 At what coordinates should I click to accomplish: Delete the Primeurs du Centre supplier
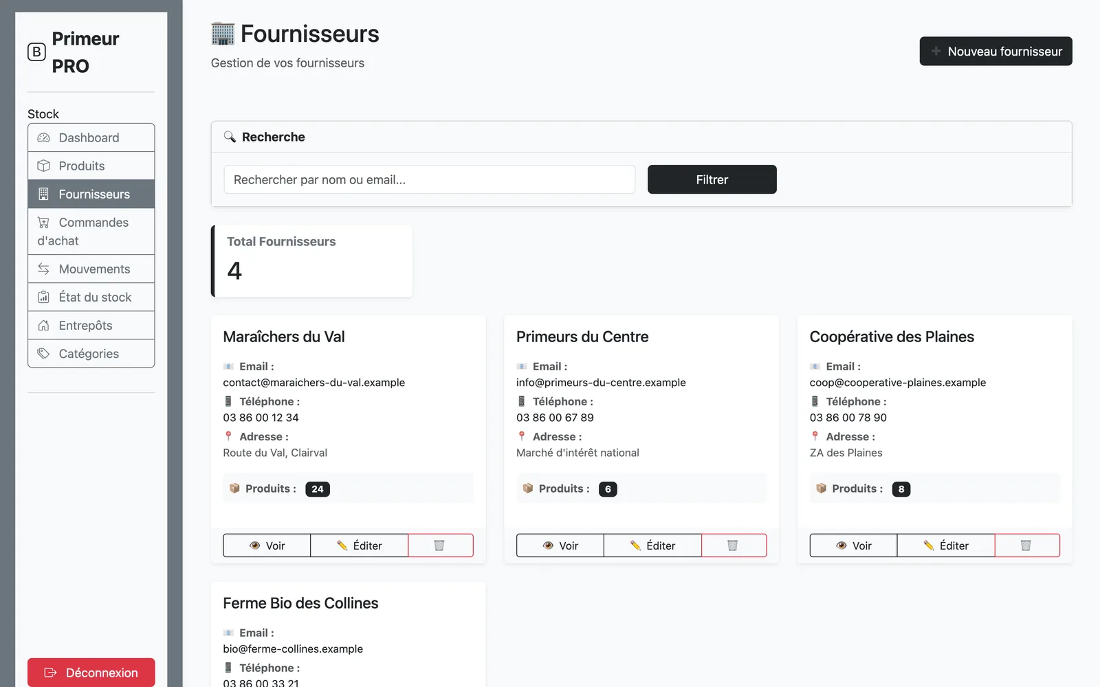tap(734, 545)
